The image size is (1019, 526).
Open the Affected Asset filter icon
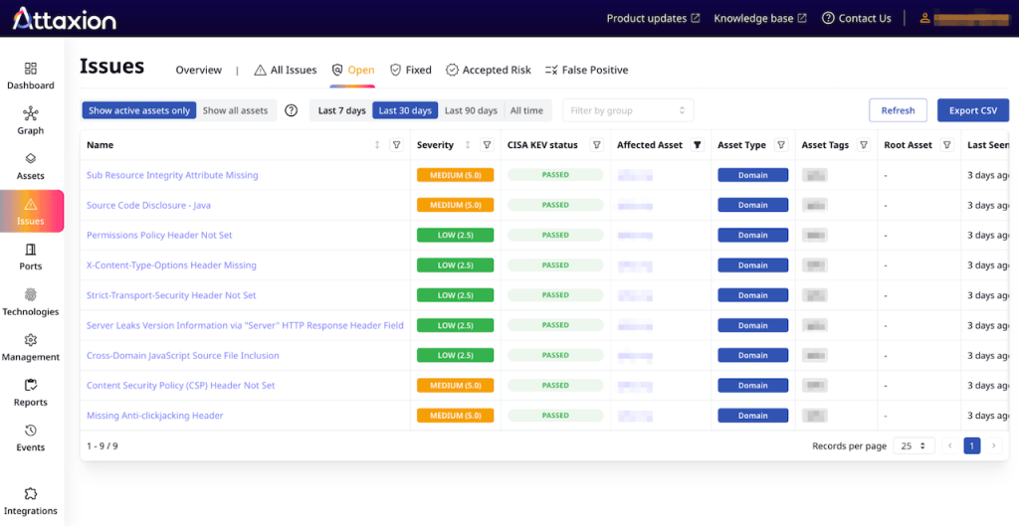click(x=698, y=145)
